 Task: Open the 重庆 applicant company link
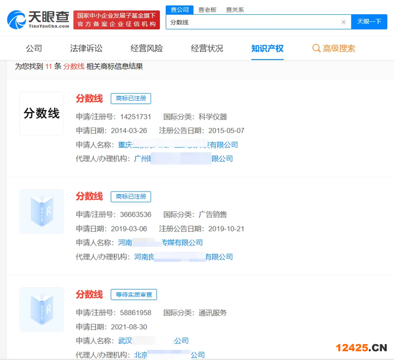(x=178, y=145)
